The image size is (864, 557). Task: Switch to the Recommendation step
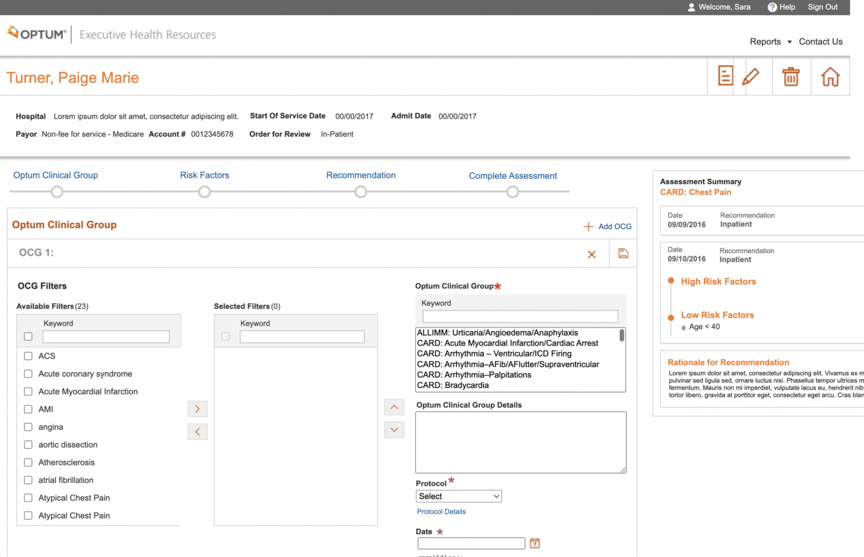tap(361, 176)
